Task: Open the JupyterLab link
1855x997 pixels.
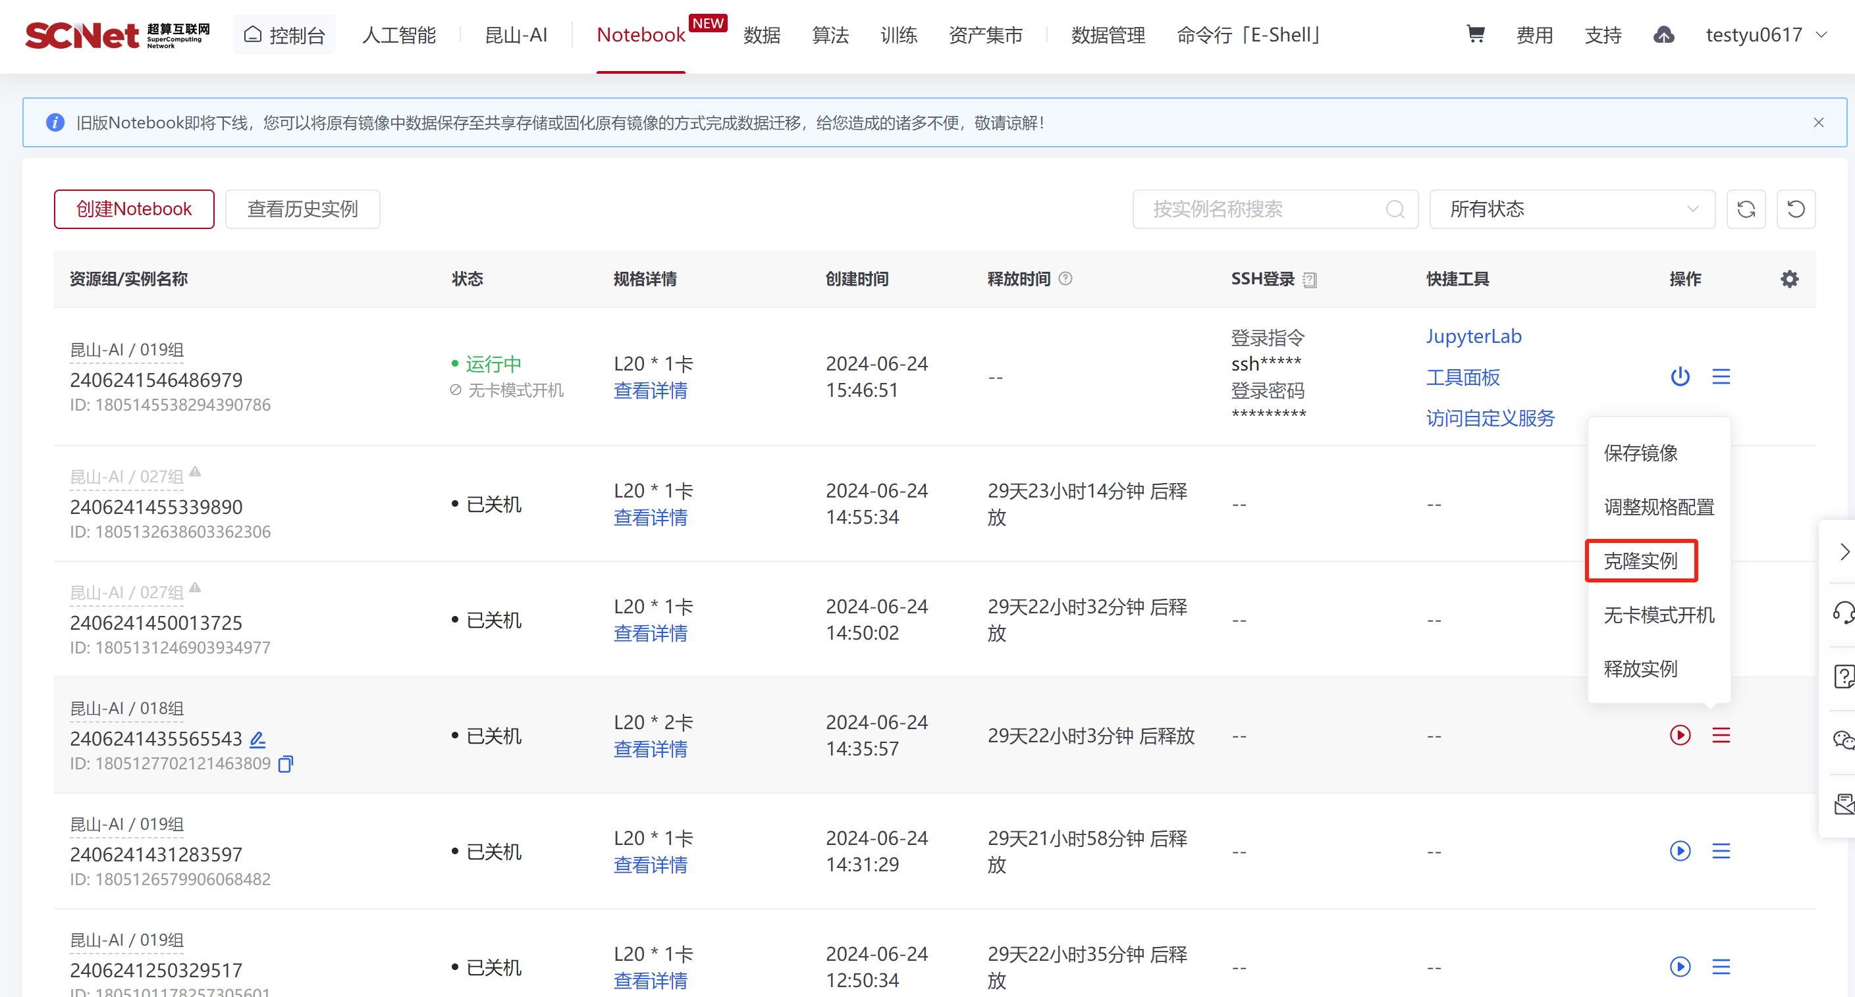Action: (x=1473, y=336)
